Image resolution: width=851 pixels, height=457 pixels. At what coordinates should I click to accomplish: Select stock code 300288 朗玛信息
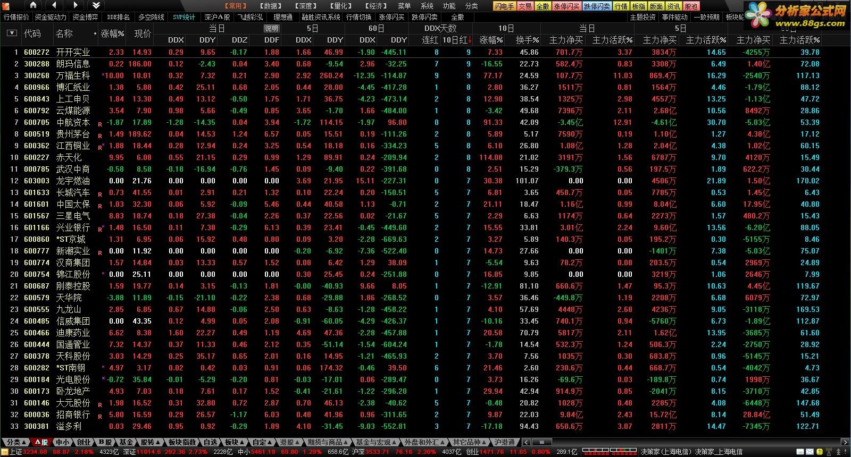(x=410, y=64)
